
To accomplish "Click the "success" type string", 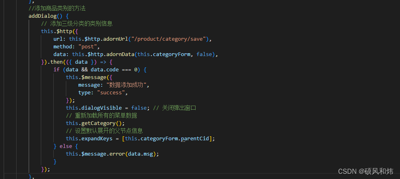I will coord(111,92).
